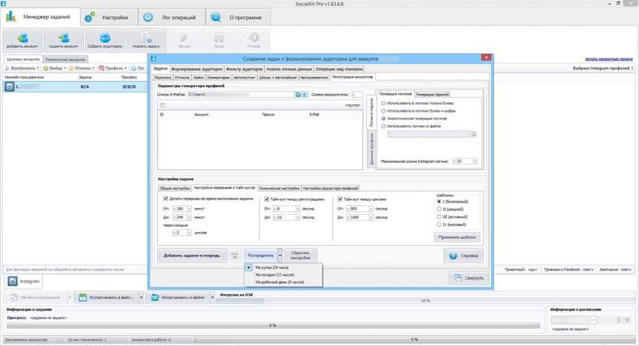Click the Применить шаблон button
Viewport: 639px width, 346px height.
point(457,237)
